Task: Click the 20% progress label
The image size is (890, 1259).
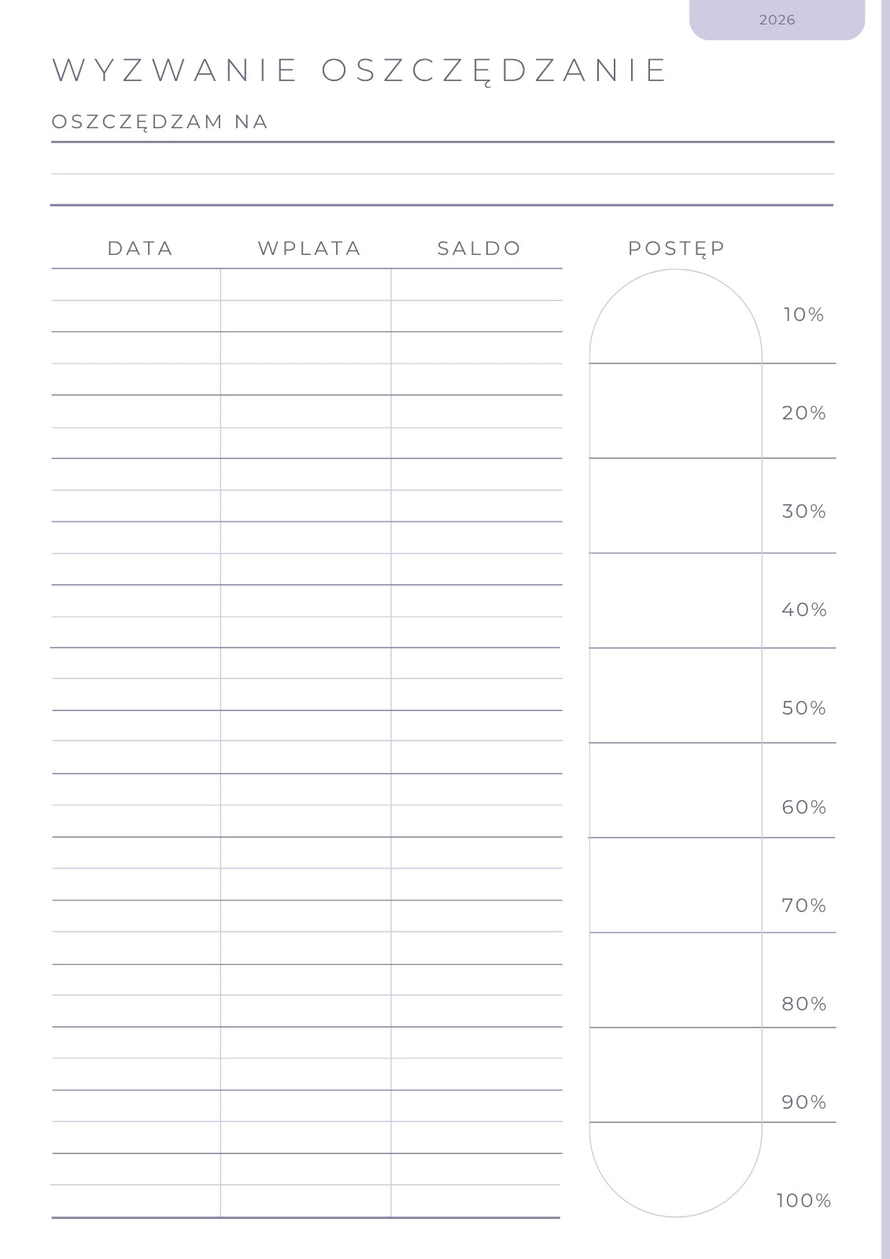Action: [x=803, y=413]
